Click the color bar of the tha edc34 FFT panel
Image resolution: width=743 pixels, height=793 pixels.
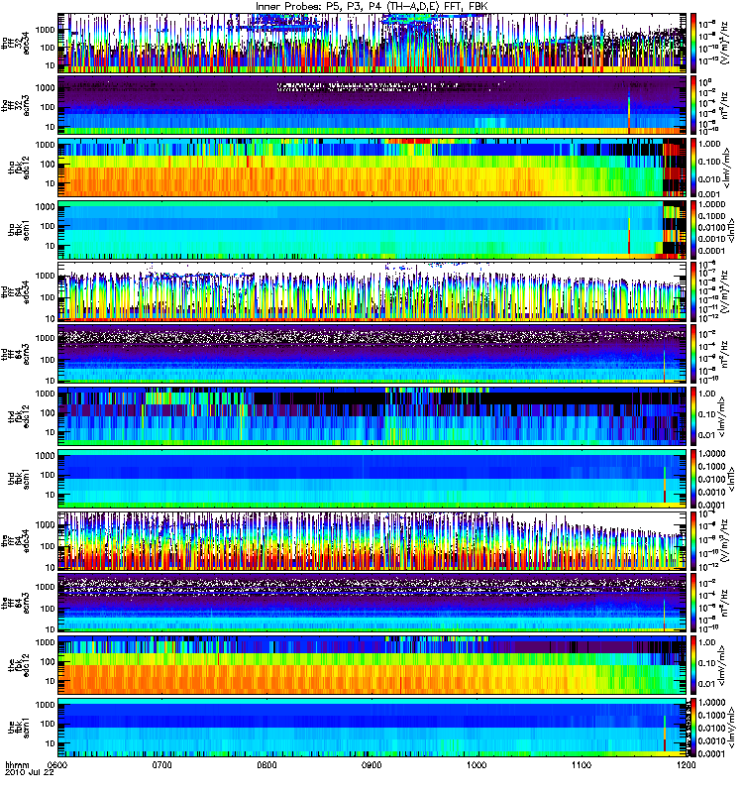(x=692, y=43)
